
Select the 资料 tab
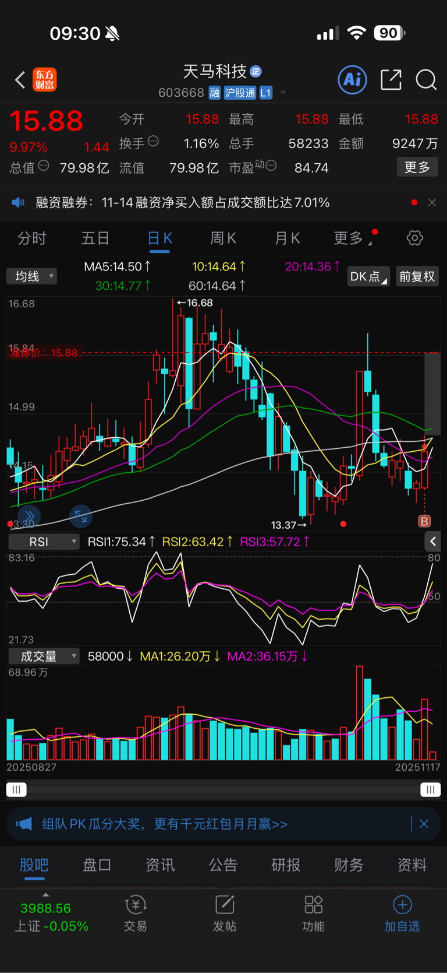pyautogui.click(x=411, y=865)
